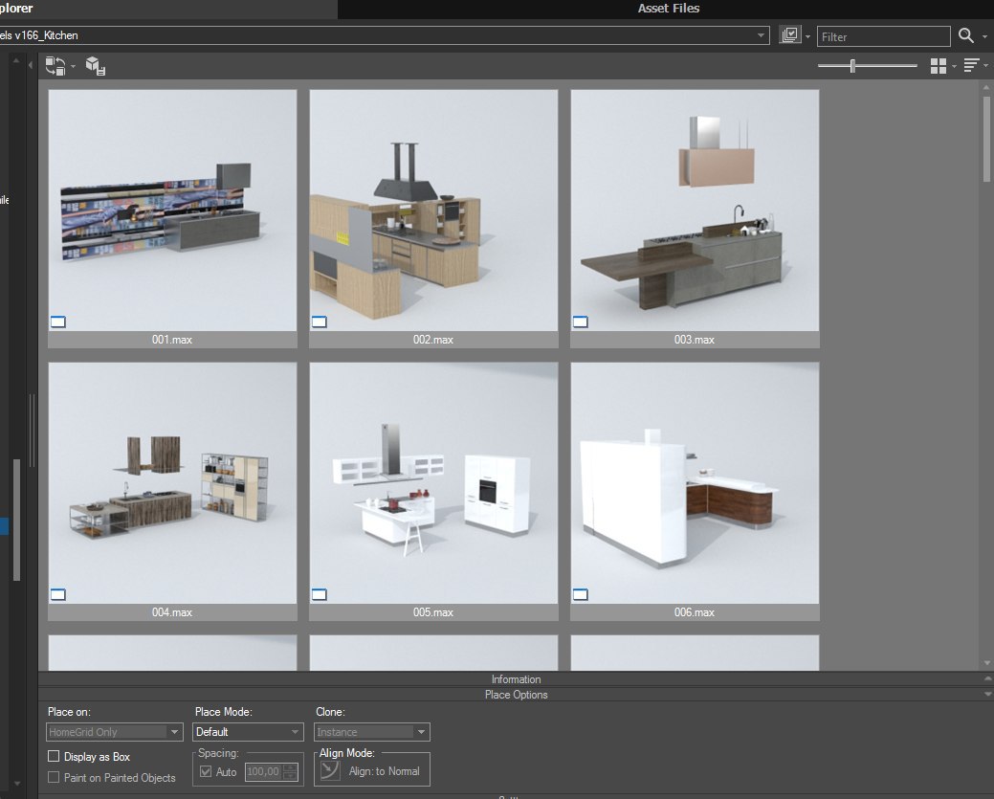The width and height of the screenshot is (994, 799).
Task: Click the 005.max file name label
Action: point(433,612)
